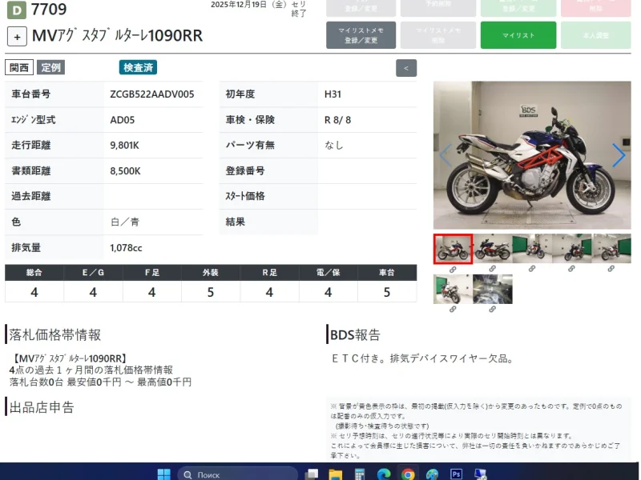The height and width of the screenshot is (480, 641).
Task: Click the スタート価格 label
Action: (245, 196)
